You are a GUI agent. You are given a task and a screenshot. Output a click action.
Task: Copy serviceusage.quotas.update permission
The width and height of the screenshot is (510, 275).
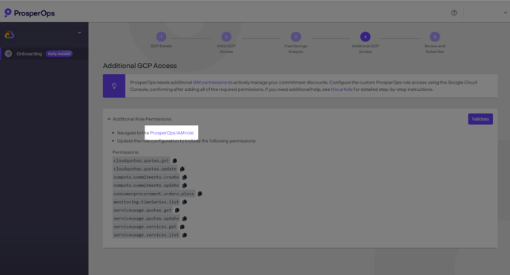185,219
